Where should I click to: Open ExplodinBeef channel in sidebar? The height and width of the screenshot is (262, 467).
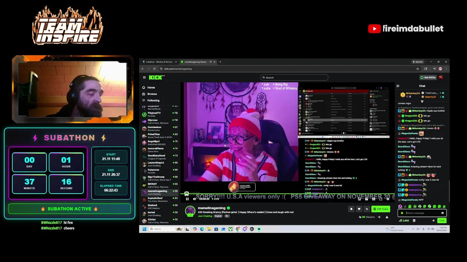point(160,199)
